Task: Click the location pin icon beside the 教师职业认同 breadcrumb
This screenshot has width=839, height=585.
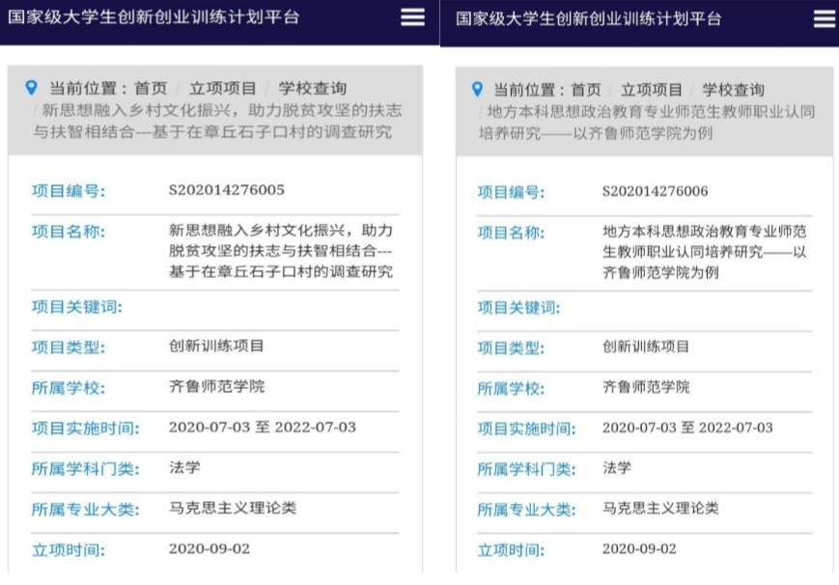Action: tap(477, 90)
